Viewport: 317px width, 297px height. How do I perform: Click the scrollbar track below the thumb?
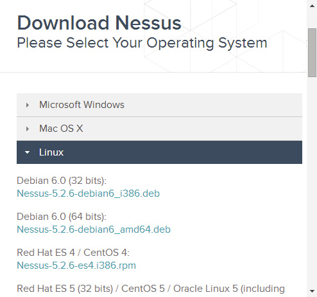coord(312,182)
